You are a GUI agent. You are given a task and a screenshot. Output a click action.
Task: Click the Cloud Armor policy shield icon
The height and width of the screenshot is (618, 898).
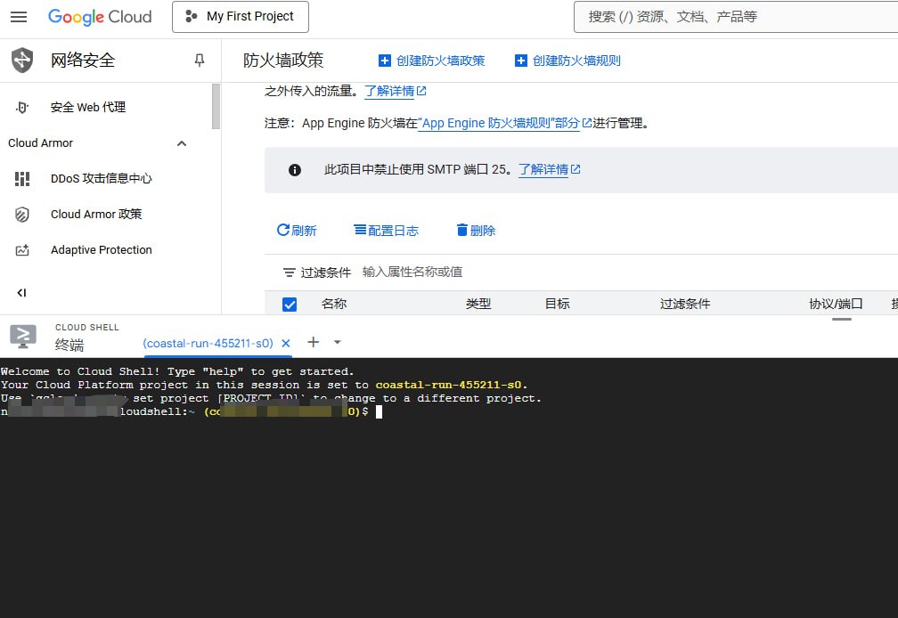pyautogui.click(x=22, y=215)
